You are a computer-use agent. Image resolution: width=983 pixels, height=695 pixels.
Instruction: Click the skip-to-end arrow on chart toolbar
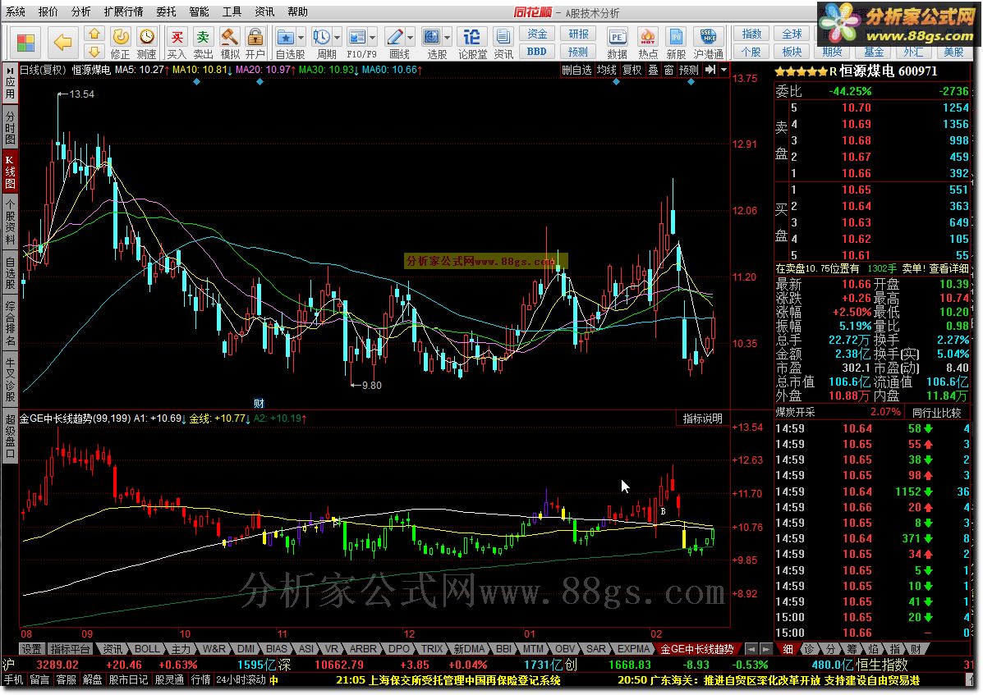[x=710, y=70]
